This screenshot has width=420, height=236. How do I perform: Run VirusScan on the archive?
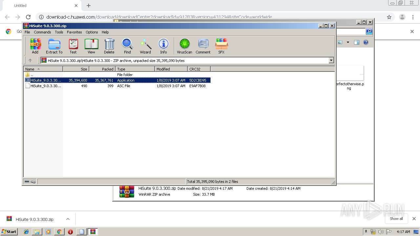coord(184,46)
